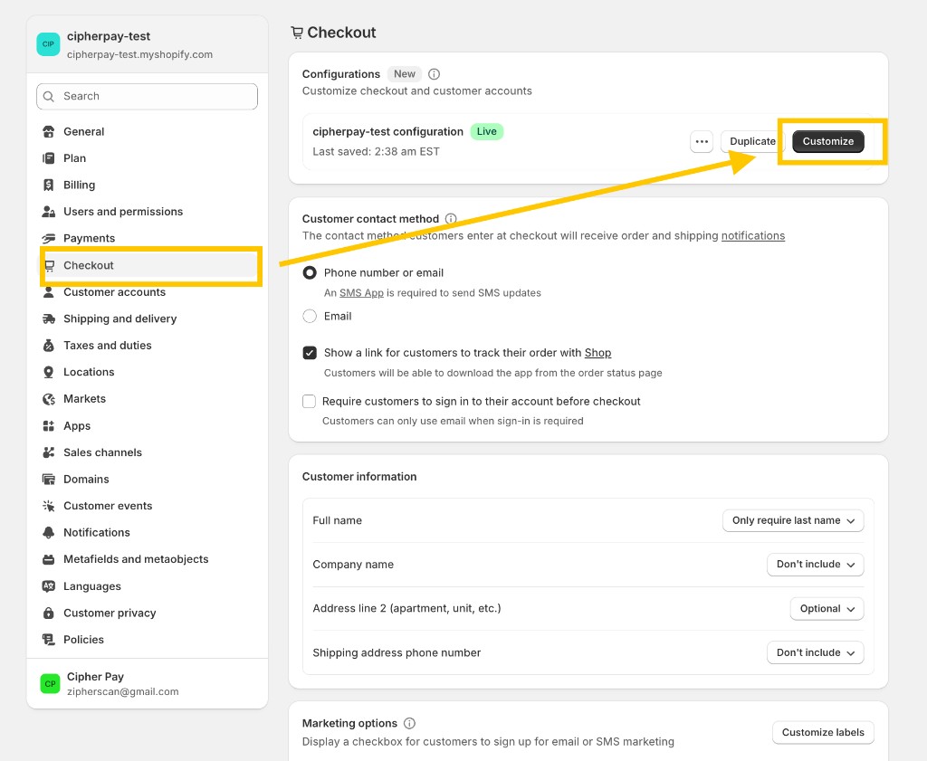This screenshot has height=761, width=927.
Task: Click the New badge beside Configurations
Action: click(x=405, y=74)
